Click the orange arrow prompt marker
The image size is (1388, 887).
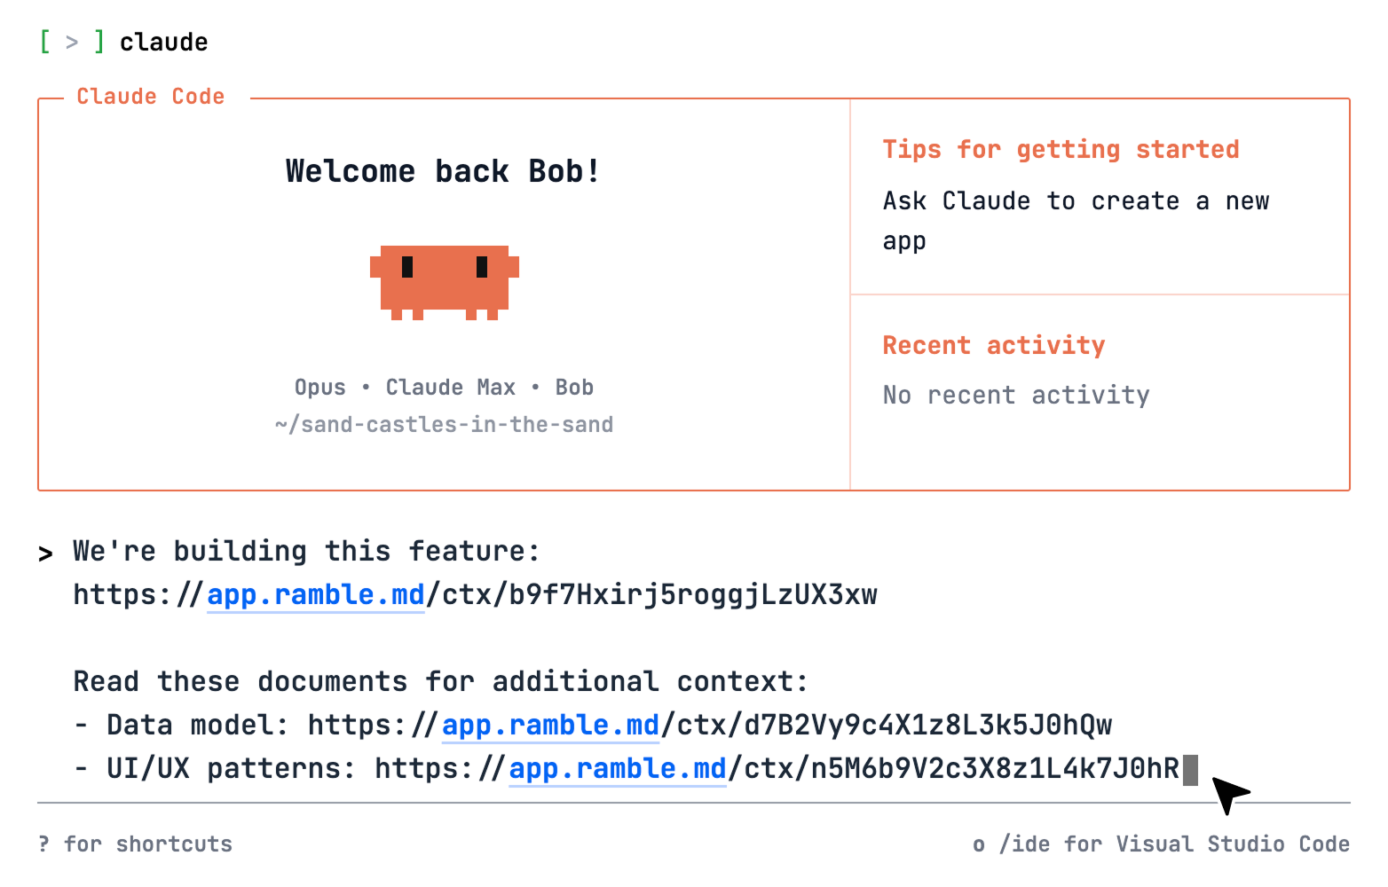coord(46,553)
